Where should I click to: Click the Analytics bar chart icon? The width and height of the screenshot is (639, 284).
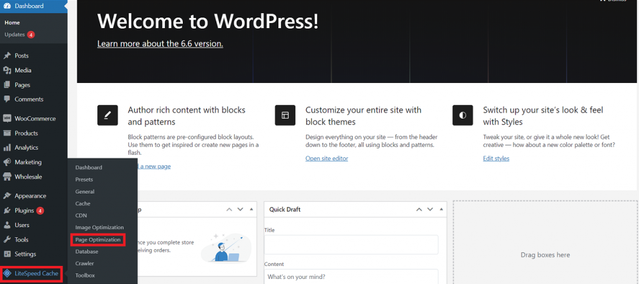click(x=7, y=147)
